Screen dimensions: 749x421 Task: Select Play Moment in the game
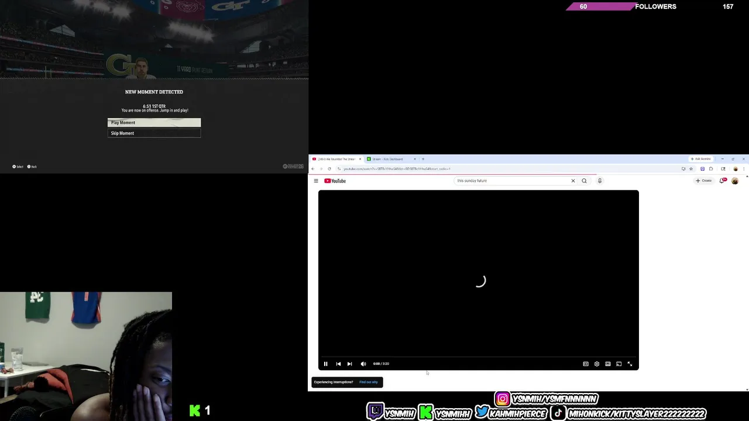click(x=154, y=122)
